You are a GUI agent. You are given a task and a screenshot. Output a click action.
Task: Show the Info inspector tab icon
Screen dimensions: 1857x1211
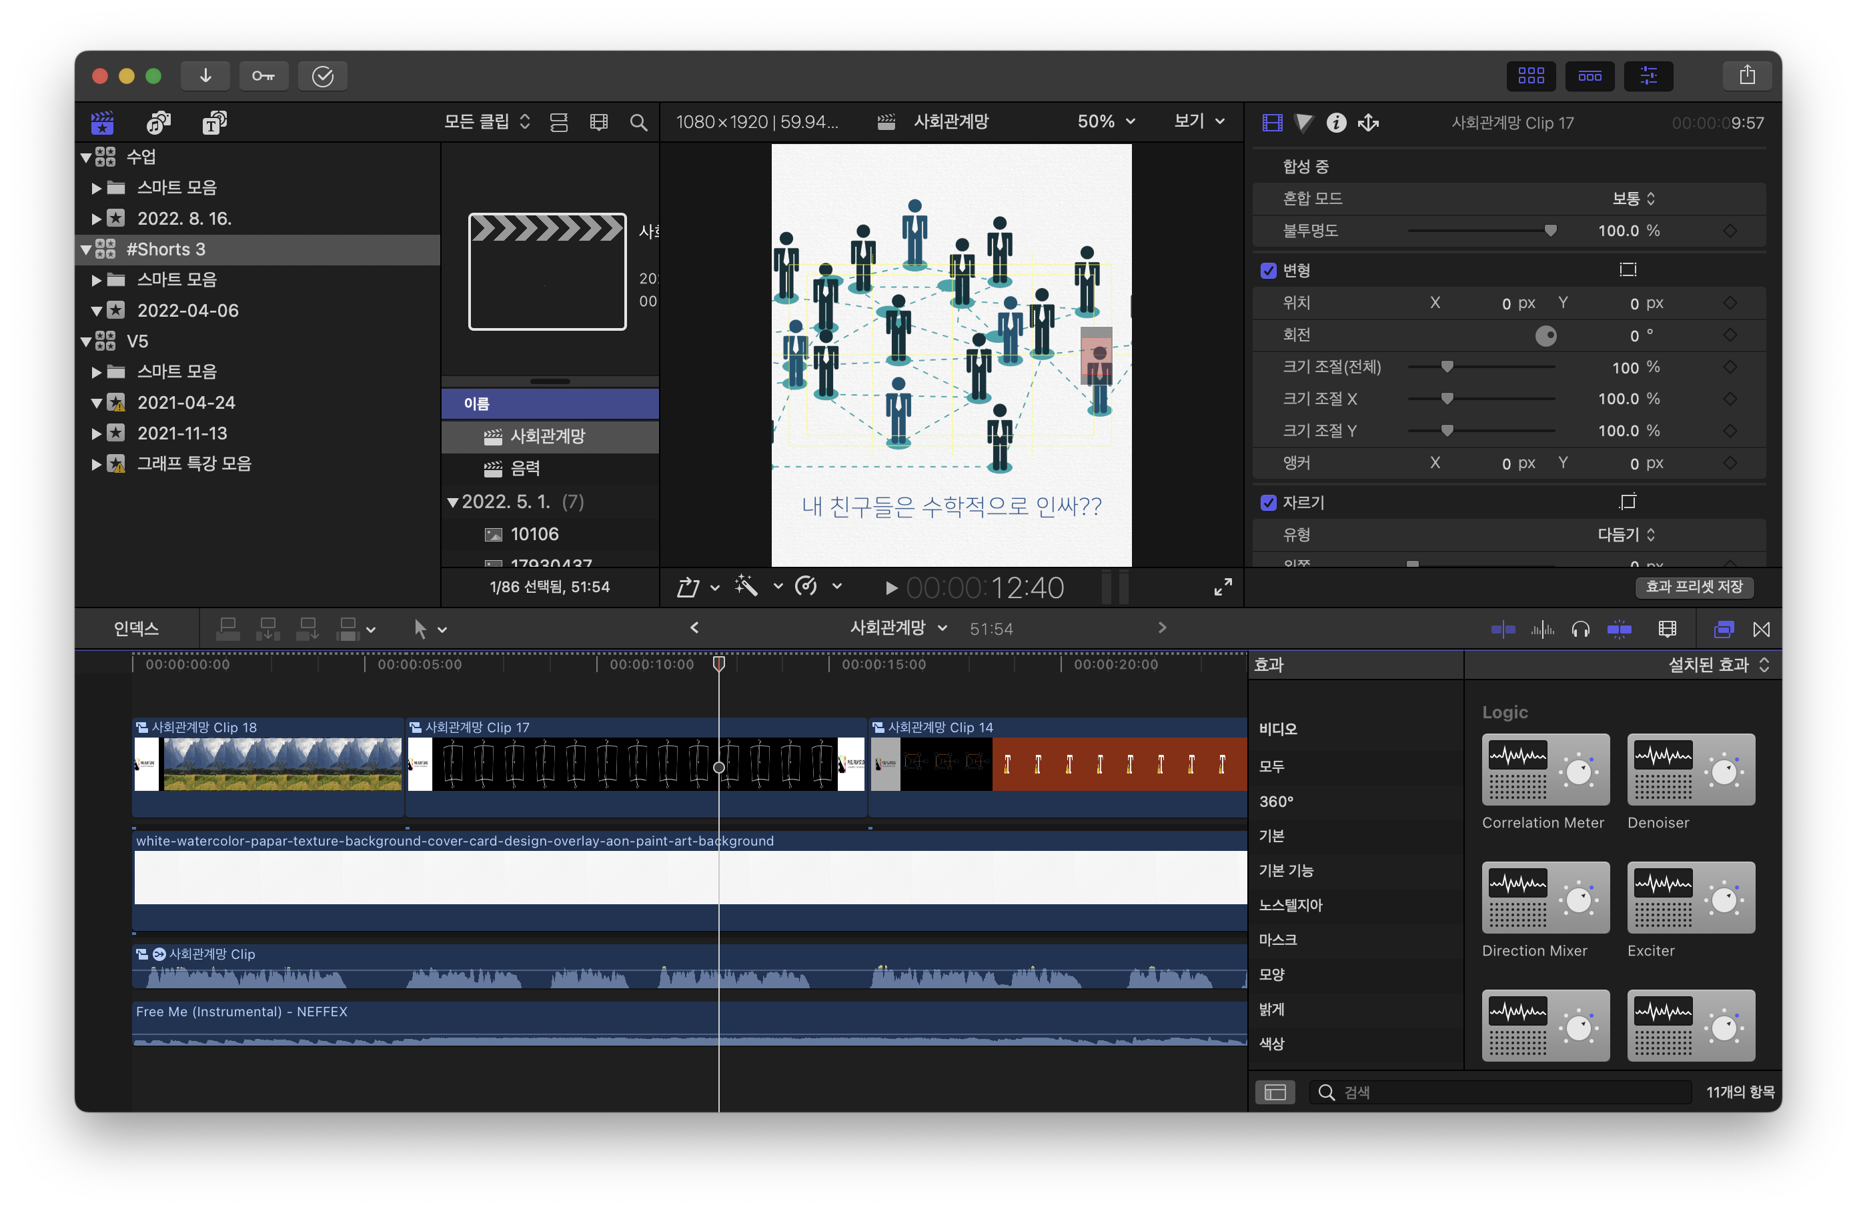tap(1336, 123)
